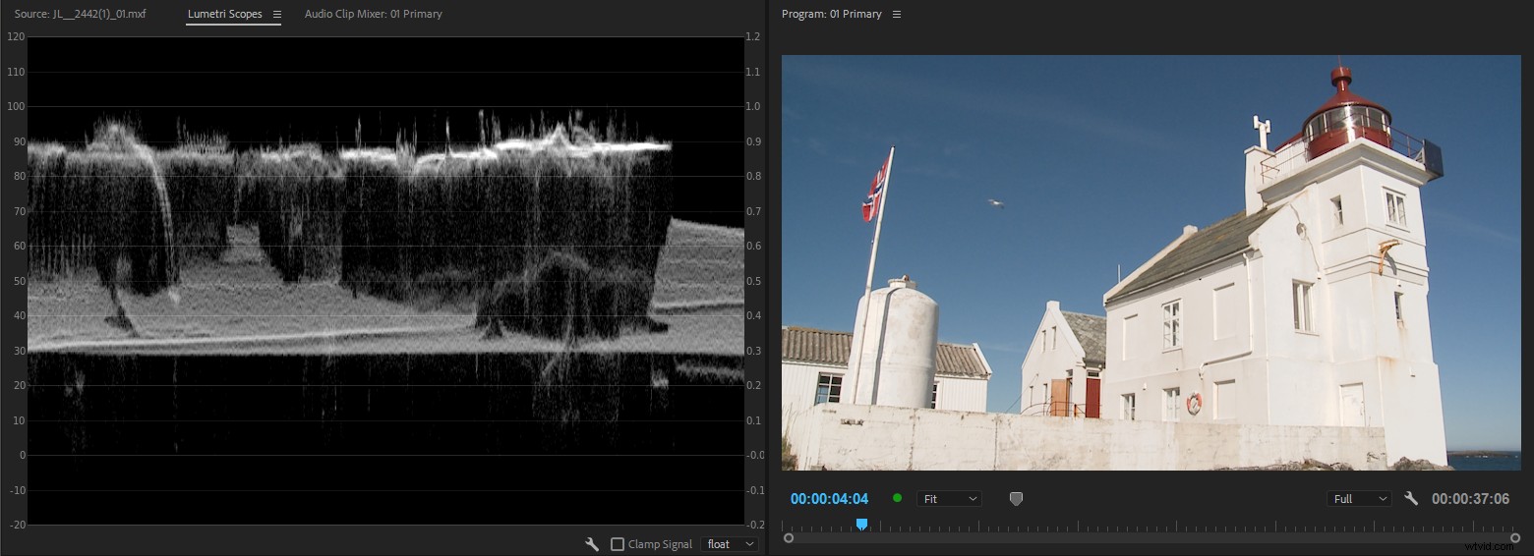Click the Add Marker icon
The height and width of the screenshot is (556, 1534).
point(1016,499)
